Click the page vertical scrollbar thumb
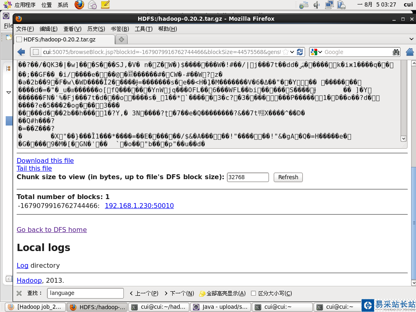The image size is (416, 312). pyautogui.click(x=413, y=223)
